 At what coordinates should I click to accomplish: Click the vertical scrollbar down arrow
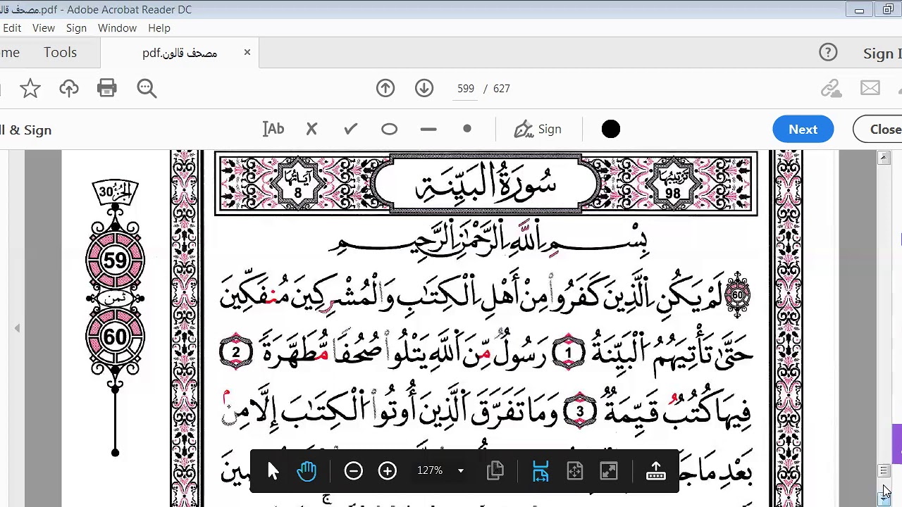tap(884, 499)
